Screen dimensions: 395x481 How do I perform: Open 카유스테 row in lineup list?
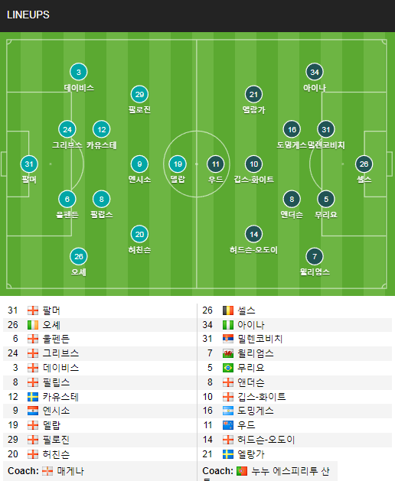point(100,397)
